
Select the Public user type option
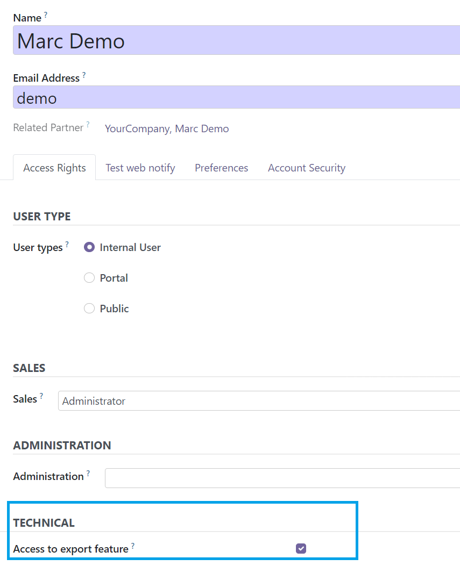(x=89, y=309)
